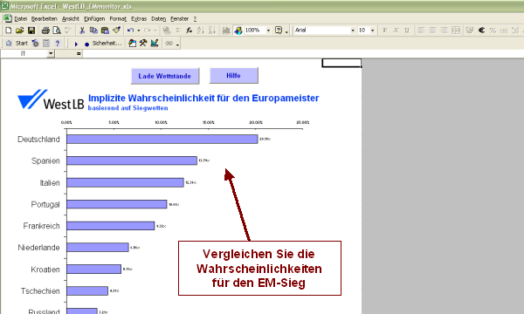
Task: Click the Start toolbar button
Action: pyautogui.click(x=21, y=44)
